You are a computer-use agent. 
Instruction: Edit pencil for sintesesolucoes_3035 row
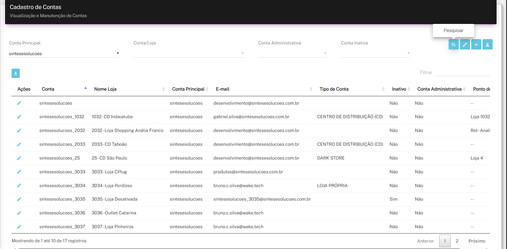click(x=19, y=199)
